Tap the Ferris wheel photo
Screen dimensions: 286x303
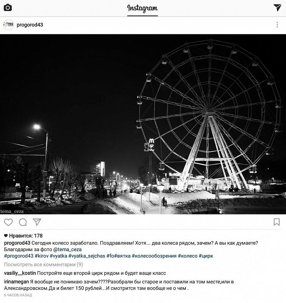143,124
